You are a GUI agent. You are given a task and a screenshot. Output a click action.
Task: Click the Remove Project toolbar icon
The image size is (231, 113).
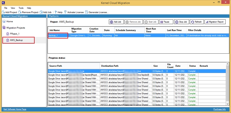point(20,12)
